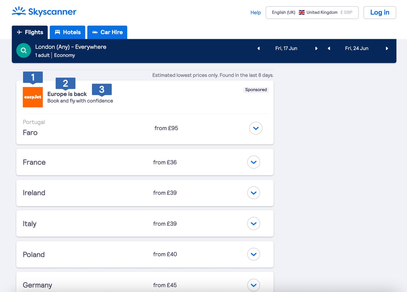The image size is (407, 292).
Task: Click London (Any) - Everywhere search summary
Action: 71,47
